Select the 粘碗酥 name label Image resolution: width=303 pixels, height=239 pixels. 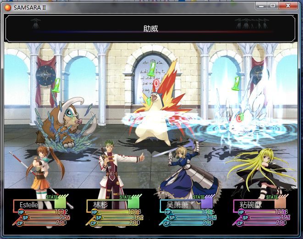pos(251,205)
